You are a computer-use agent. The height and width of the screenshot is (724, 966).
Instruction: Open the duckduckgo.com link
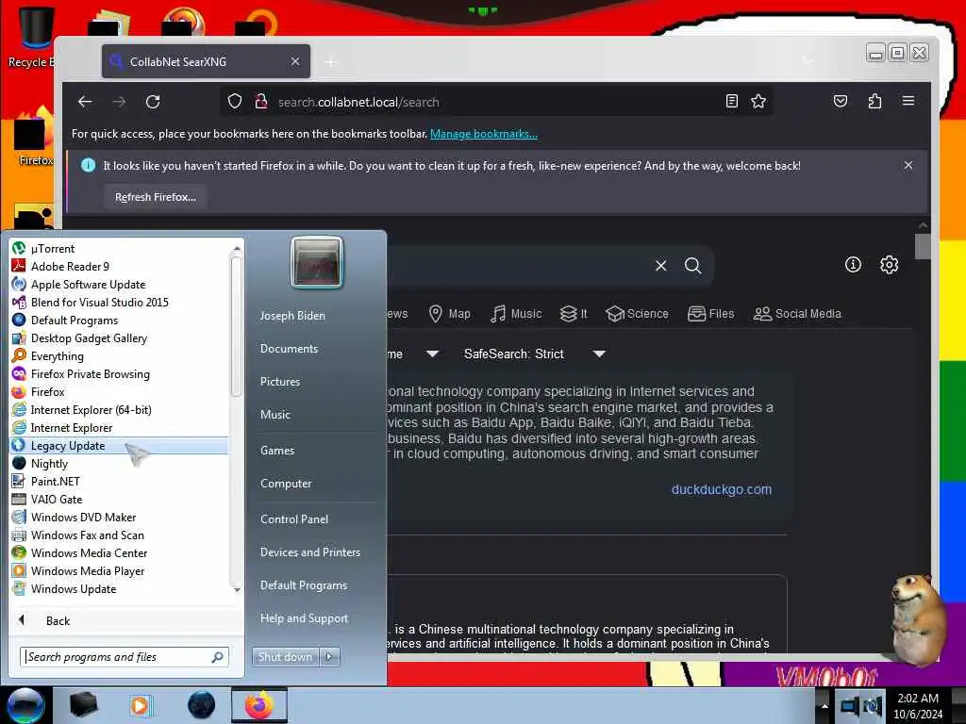721,489
